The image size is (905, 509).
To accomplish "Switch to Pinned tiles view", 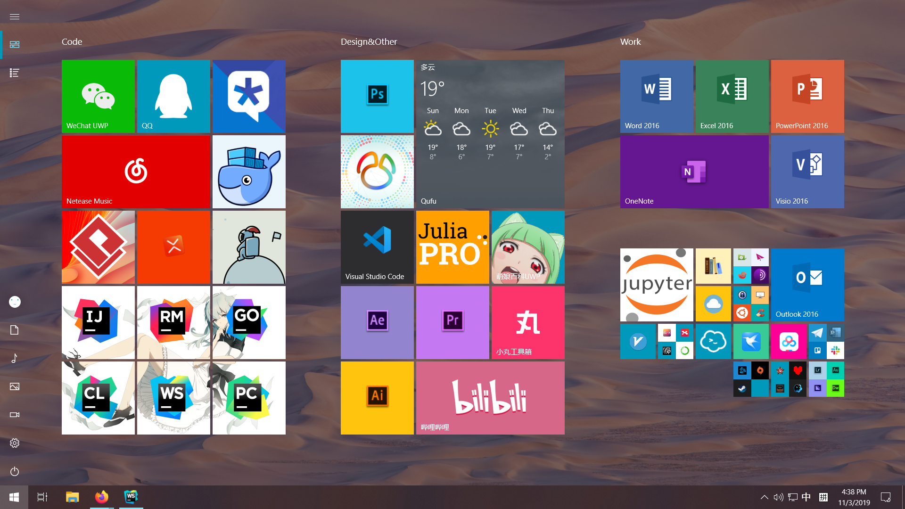I will coord(15,44).
